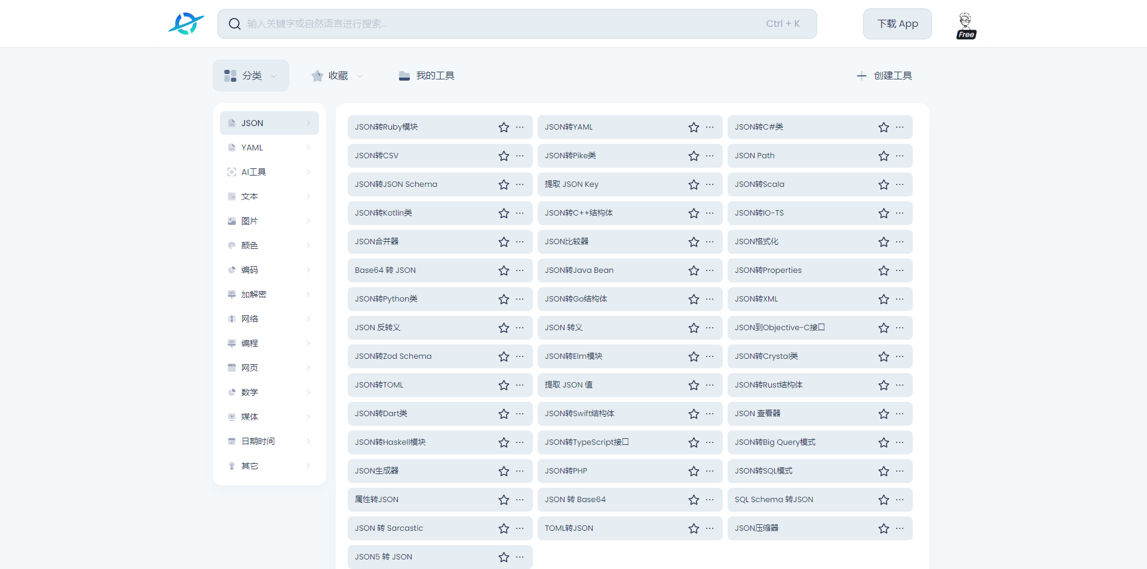Expand the YAML category chevron
Screen dimensions: 1147x569
coord(308,147)
